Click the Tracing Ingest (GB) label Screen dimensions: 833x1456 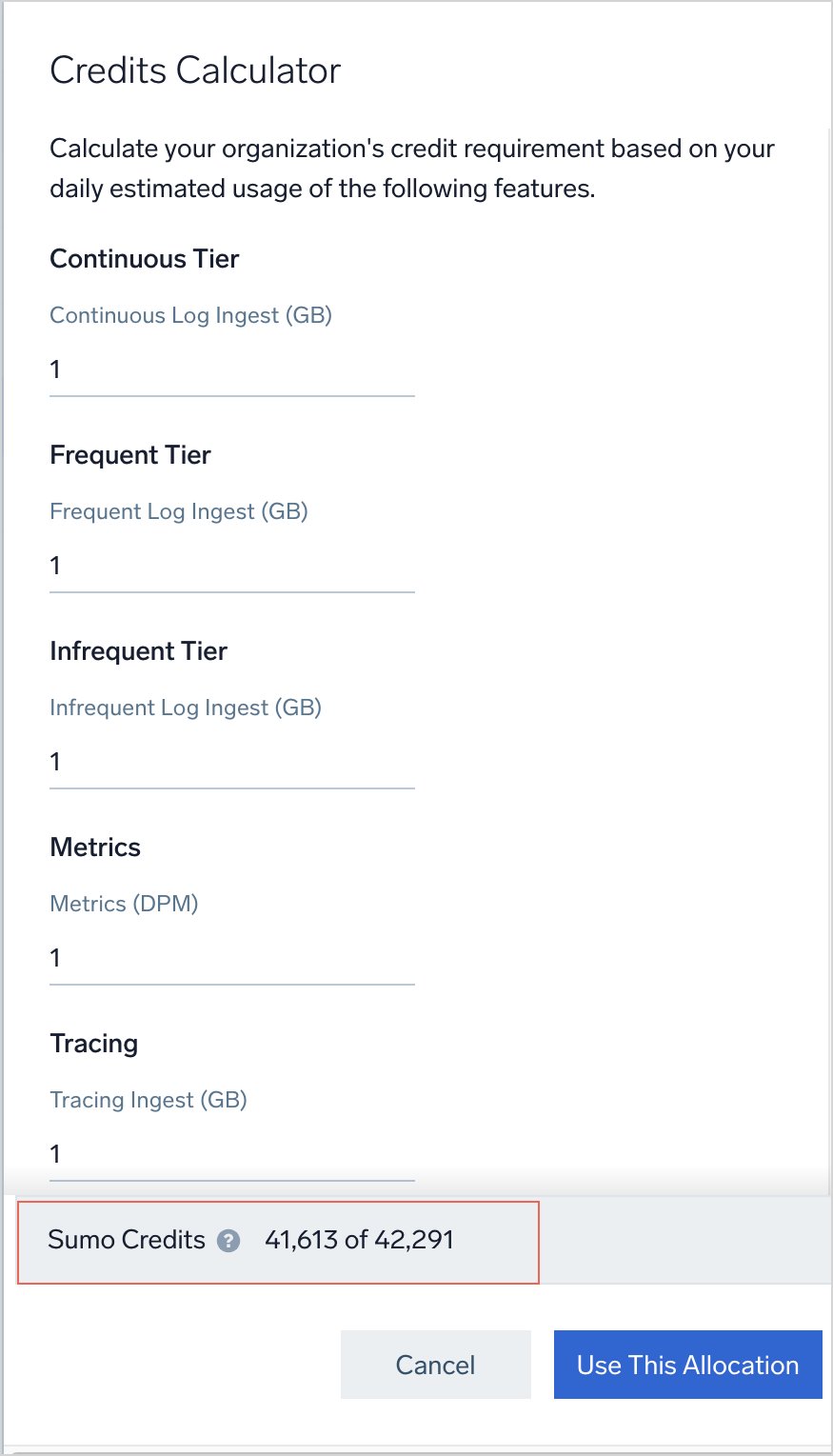(149, 1101)
